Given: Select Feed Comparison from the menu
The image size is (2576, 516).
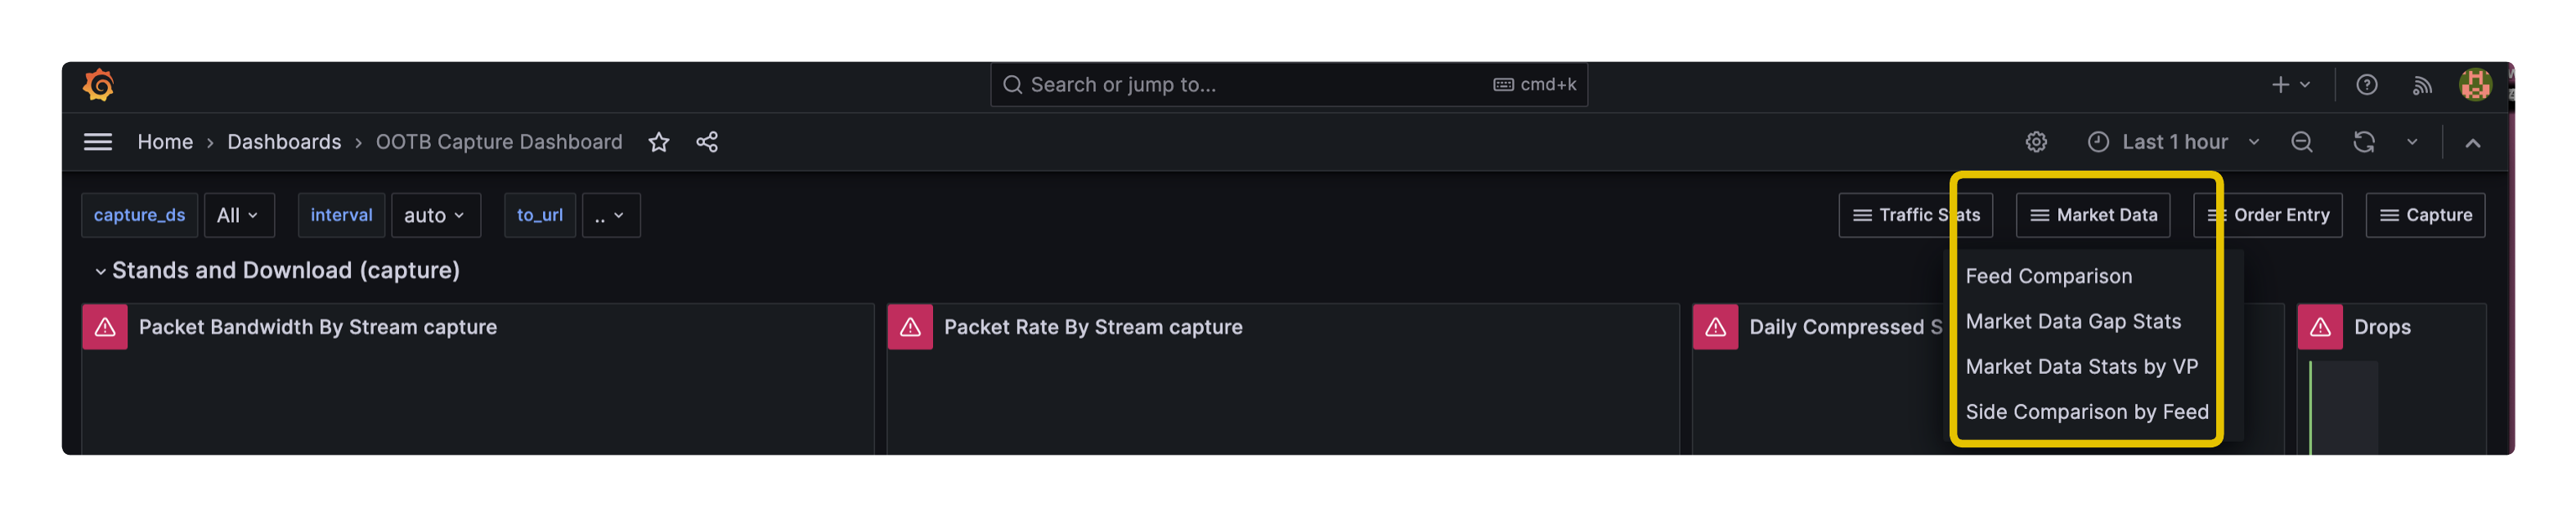Looking at the screenshot, I should click(x=2048, y=275).
